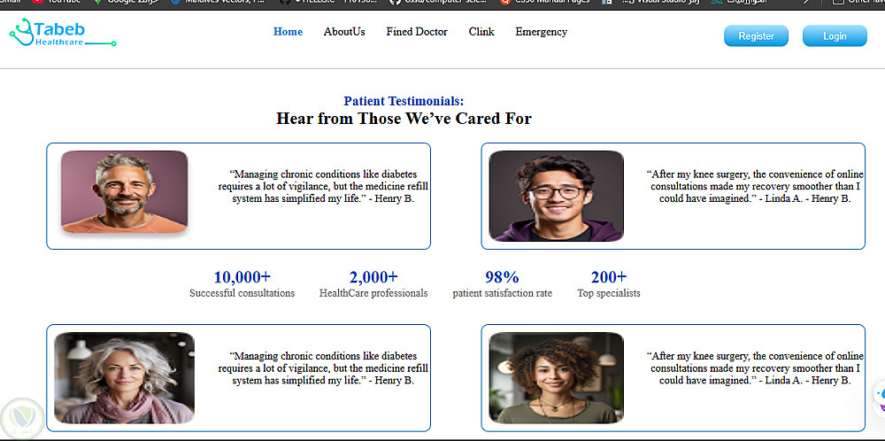The width and height of the screenshot is (885, 441).
Task: Click the 'Successful consultations' label
Action: pos(242,293)
